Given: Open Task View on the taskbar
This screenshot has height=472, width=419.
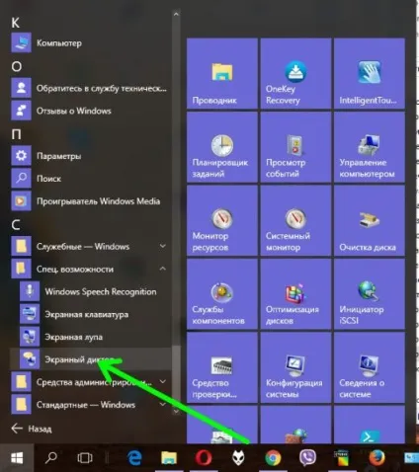Looking at the screenshot, I should click(x=85, y=458).
